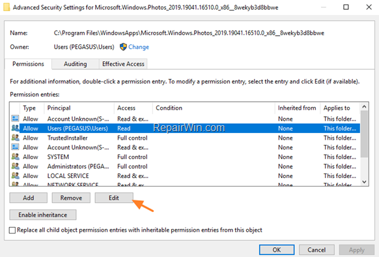Click the folder path beside Name
This screenshot has height=257, width=379.
point(189,33)
